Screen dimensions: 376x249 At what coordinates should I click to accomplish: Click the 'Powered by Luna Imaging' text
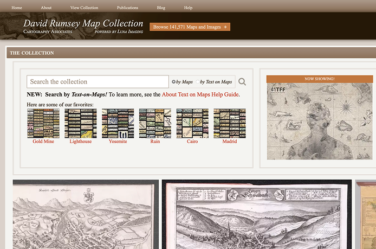pyautogui.click(x=119, y=31)
